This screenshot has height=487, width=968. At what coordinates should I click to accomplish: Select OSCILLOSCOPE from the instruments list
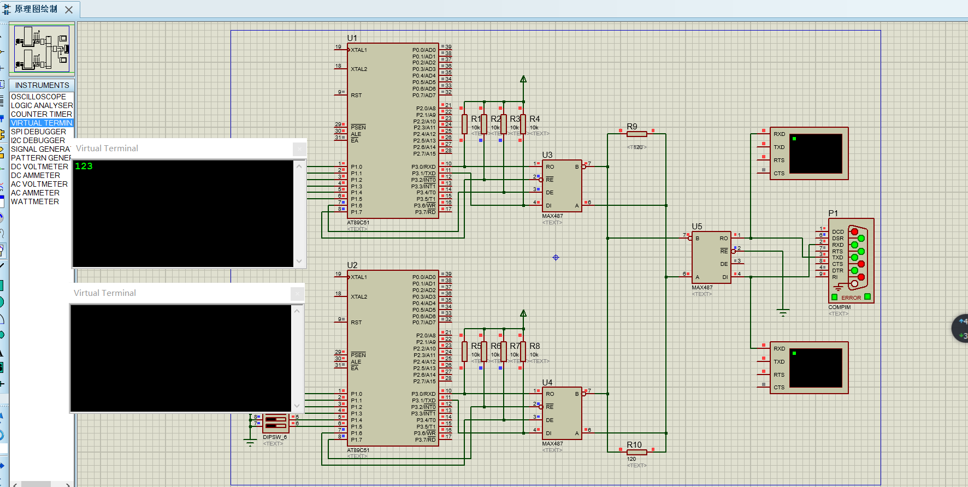39,97
